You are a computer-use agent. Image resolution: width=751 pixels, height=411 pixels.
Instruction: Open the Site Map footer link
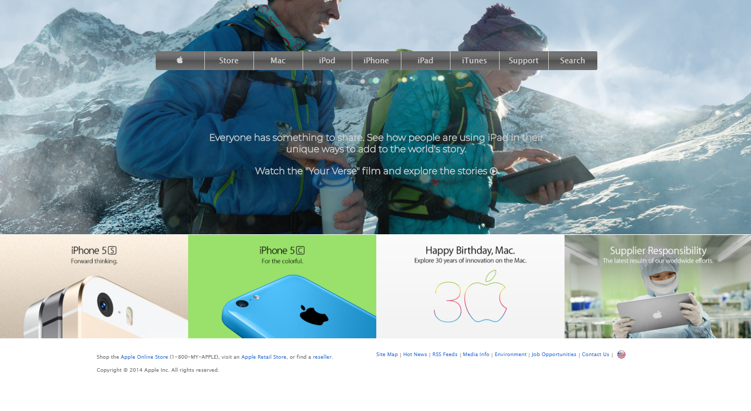point(387,355)
